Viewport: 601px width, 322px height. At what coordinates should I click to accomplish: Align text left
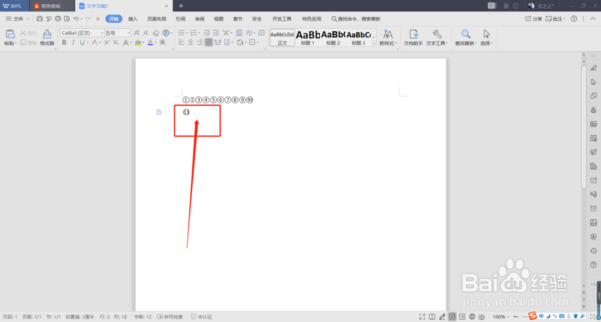(x=182, y=42)
